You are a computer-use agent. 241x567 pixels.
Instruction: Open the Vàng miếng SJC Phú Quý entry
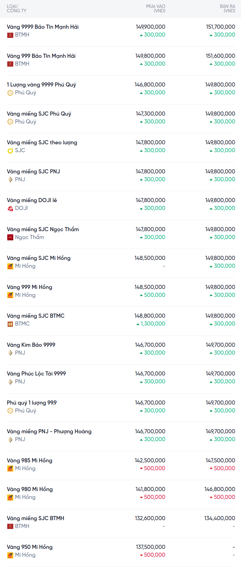(x=39, y=114)
